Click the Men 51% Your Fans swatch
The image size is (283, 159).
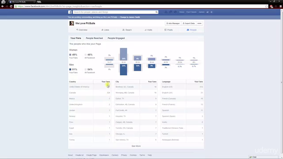[x=70, y=69]
